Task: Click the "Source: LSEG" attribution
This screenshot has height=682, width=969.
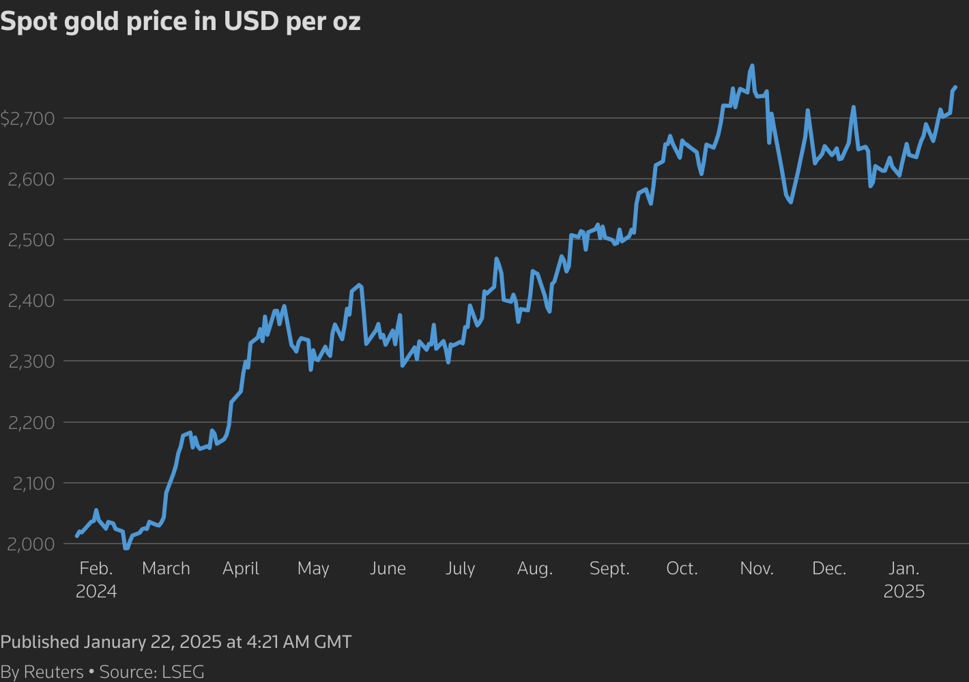Action: click(x=152, y=672)
